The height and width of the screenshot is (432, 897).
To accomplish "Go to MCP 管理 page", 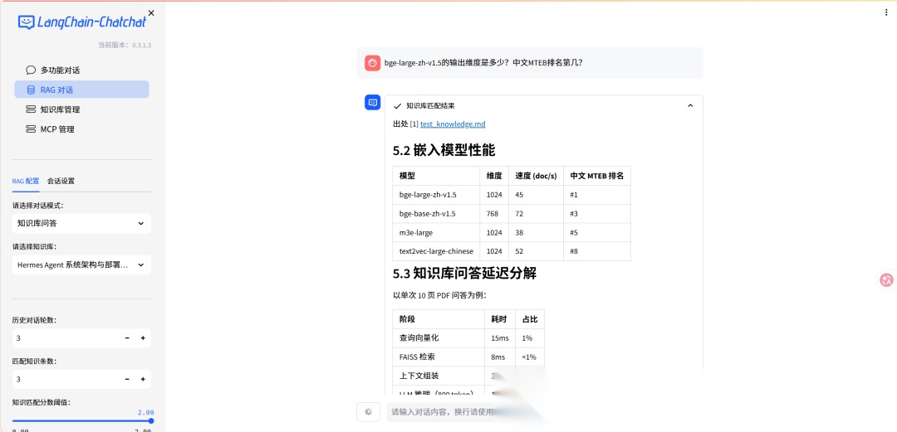I will (81, 129).
